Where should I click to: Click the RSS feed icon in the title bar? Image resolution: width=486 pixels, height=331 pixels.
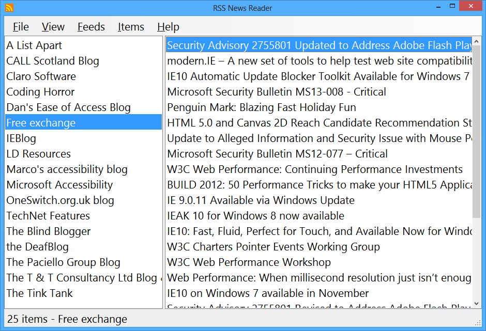click(9, 8)
